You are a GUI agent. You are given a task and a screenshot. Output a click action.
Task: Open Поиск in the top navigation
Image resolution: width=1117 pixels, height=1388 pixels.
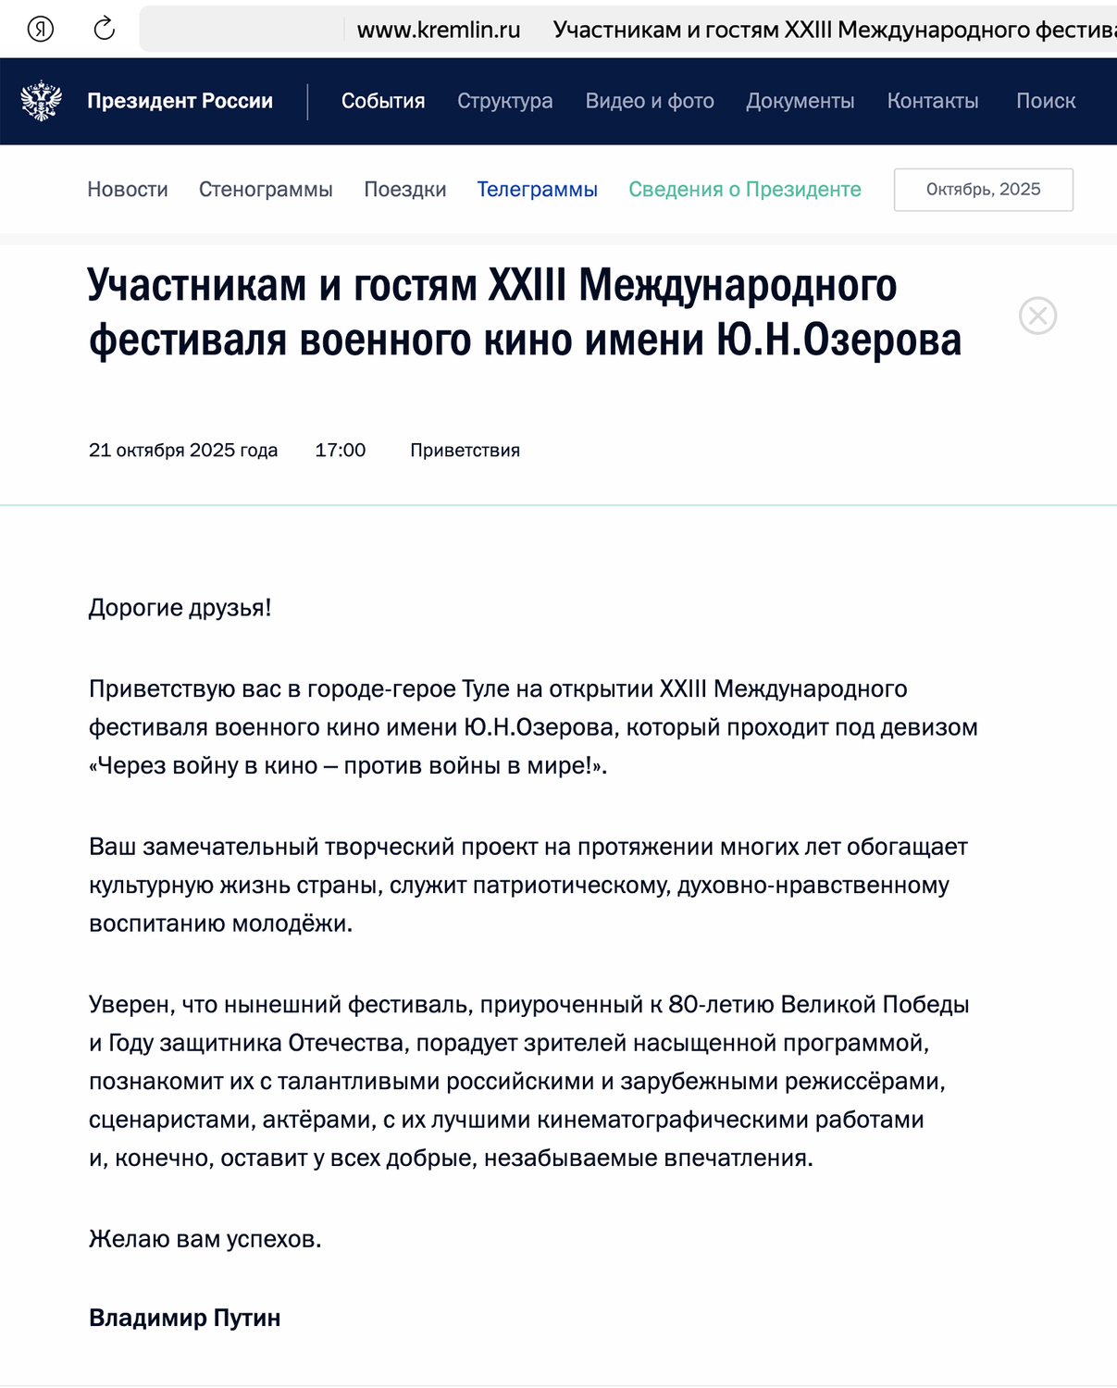pos(1045,101)
